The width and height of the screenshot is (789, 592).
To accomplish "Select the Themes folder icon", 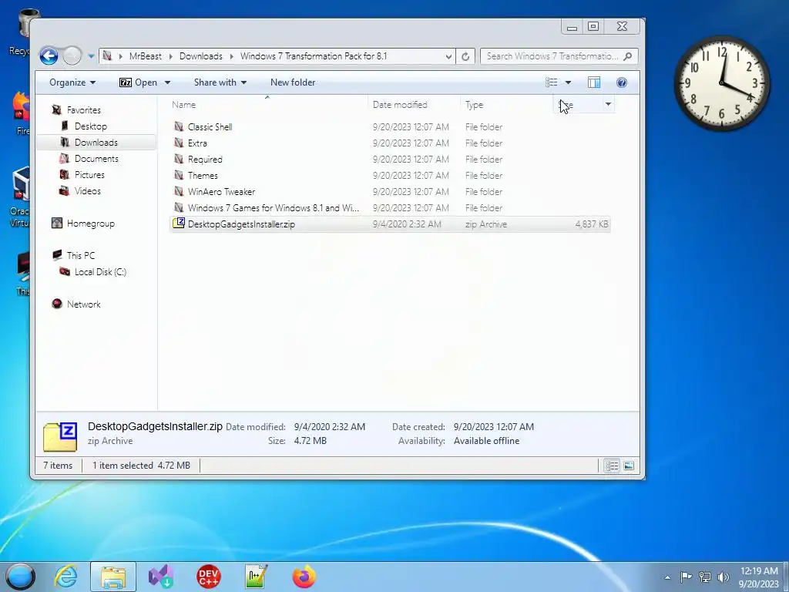I will tap(179, 175).
